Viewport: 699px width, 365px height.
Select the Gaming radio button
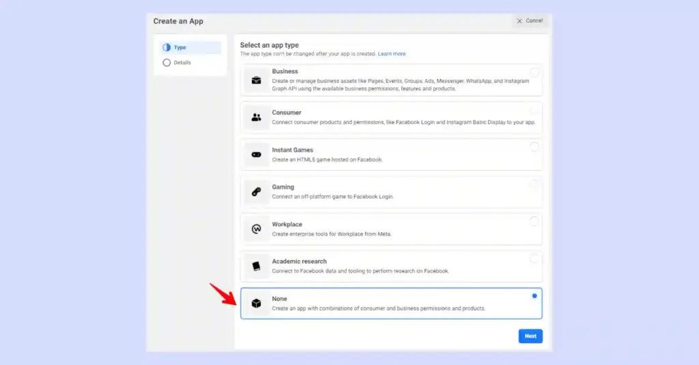click(x=534, y=184)
